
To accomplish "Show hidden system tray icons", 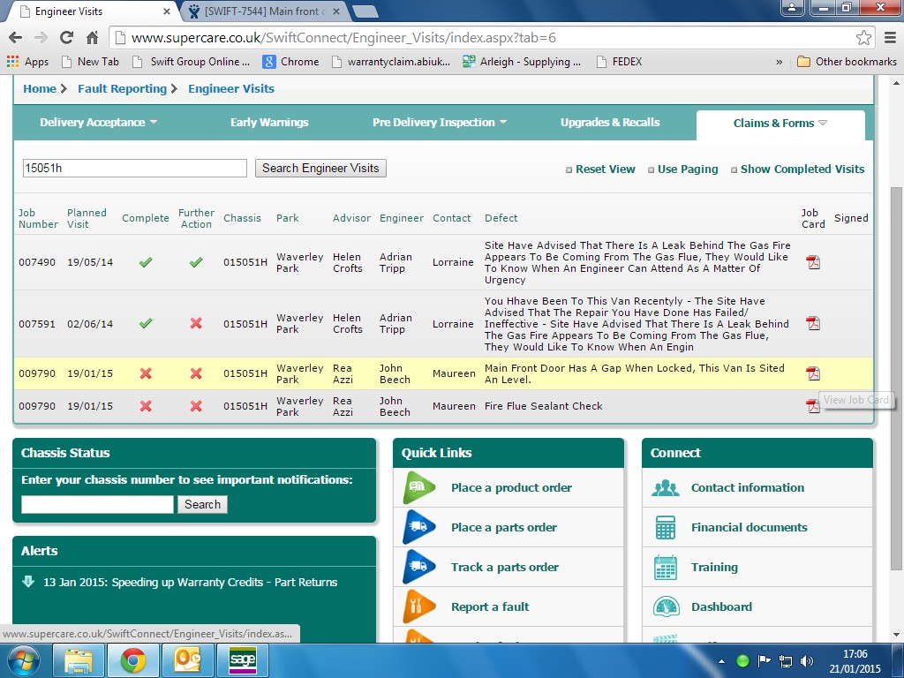I will pos(722,661).
